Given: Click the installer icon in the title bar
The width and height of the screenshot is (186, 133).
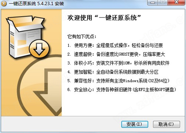Looking at the screenshot, I should point(3,3).
